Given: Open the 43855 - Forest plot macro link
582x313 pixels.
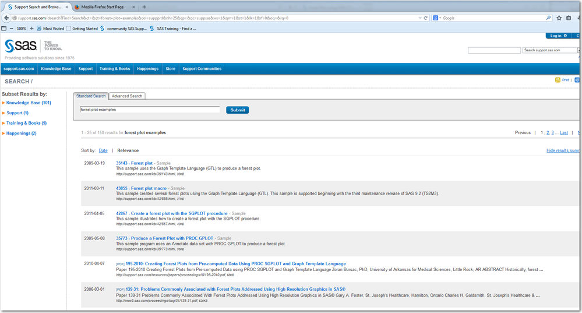Looking at the screenshot, I should [141, 188].
